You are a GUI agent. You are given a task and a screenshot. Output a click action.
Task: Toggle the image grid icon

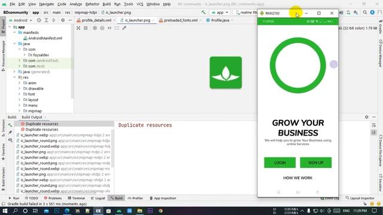point(86,28)
